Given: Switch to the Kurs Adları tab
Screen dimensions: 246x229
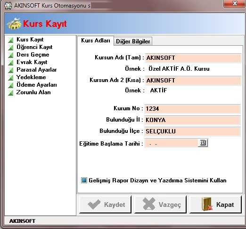Looking at the screenshot, I should point(96,41).
